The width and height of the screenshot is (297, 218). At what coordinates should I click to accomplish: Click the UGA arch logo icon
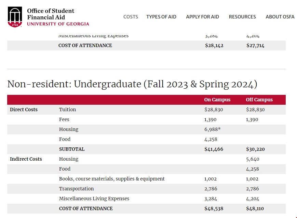coord(14,17)
